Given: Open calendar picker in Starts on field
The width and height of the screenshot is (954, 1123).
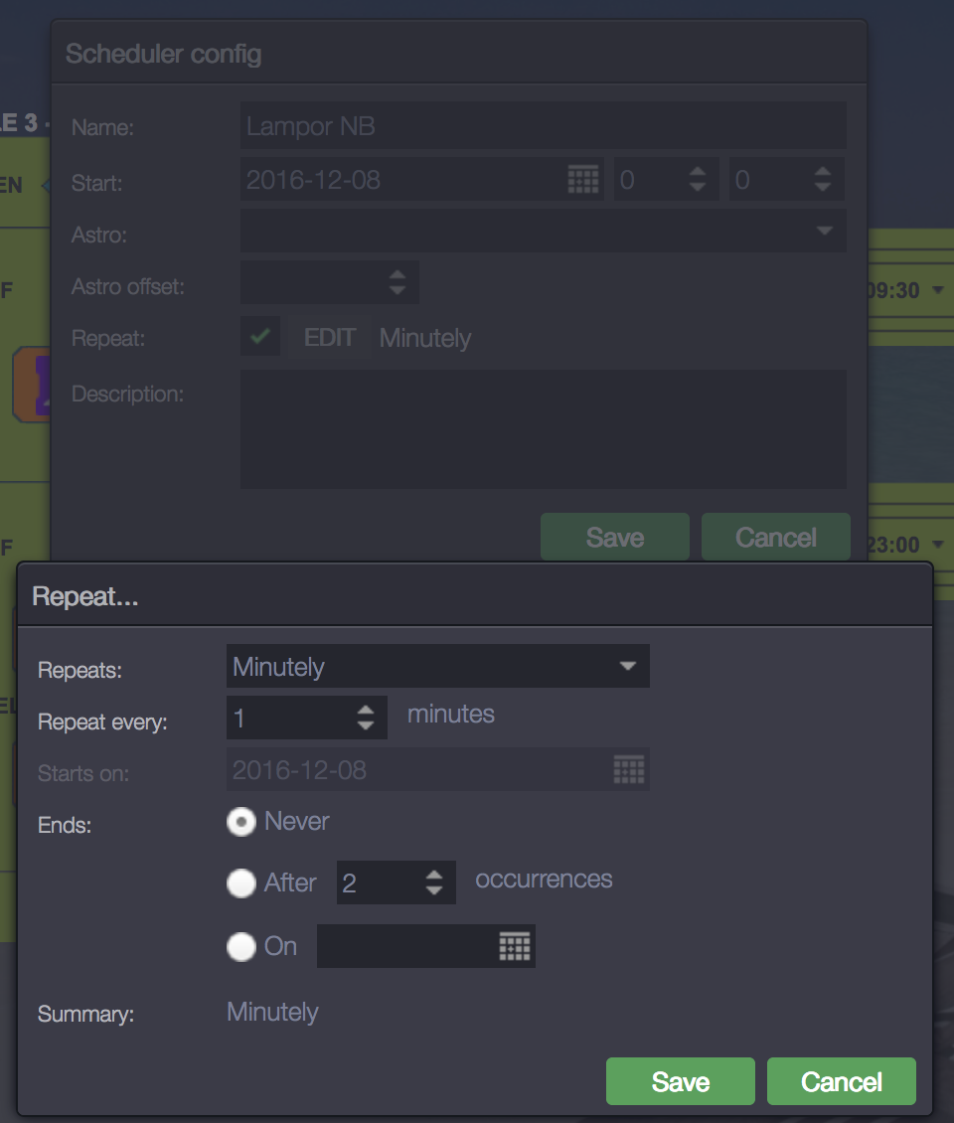Looking at the screenshot, I should [x=629, y=770].
